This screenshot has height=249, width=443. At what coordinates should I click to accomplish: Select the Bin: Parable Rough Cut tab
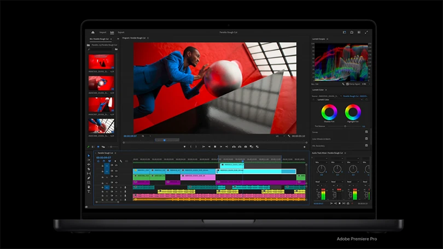(99, 39)
